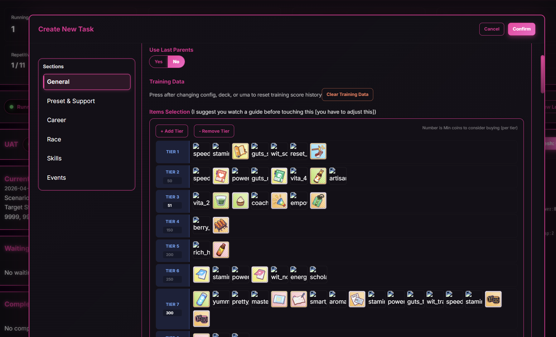Viewport: 556px width, 337px height.
Task: Add a new tier with + Add Tier
Action: [x=172, y=131]
